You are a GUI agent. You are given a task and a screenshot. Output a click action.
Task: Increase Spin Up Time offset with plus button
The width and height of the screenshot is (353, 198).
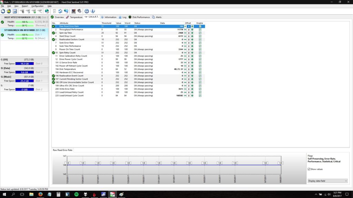(x=192, y=33)
